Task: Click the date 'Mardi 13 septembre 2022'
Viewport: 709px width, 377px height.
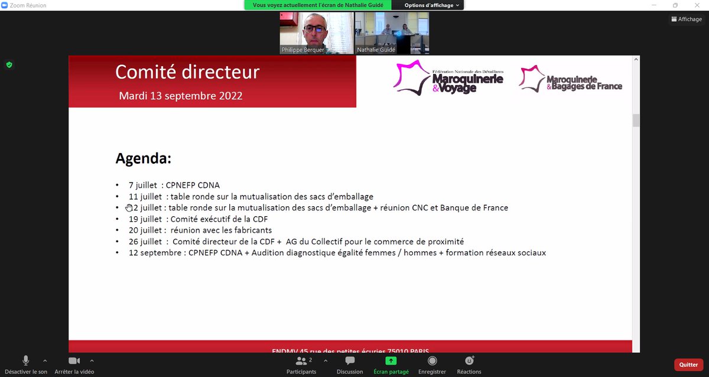Action: (181, 95)
